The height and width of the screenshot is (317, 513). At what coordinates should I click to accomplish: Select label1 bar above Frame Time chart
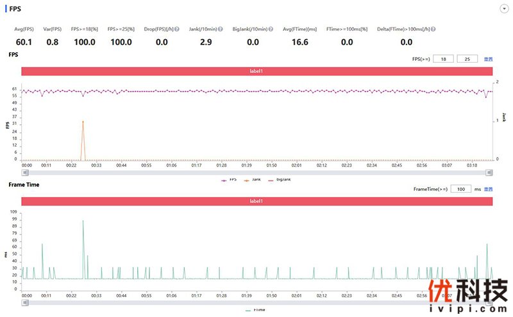click(256, 201)
